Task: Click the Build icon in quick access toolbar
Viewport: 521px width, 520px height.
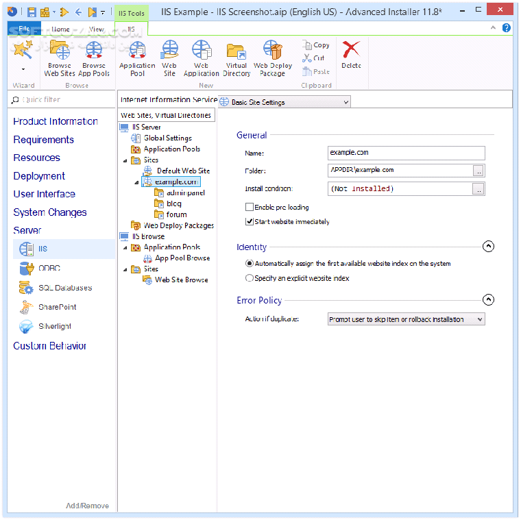Action: pos(45,12)
